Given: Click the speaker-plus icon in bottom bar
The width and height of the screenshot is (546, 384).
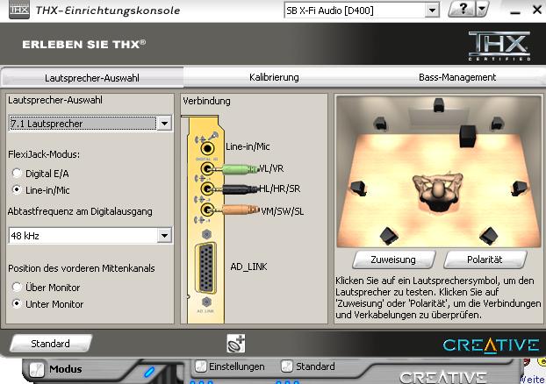Looking at the screenshot, I should tap(236, 344).
